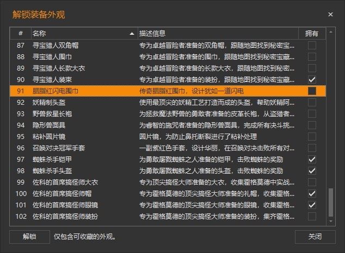The width and height of the screenshot is (345, 253).
Task: Click description starting 一副紫红色手套
Action: coord(217,148)
